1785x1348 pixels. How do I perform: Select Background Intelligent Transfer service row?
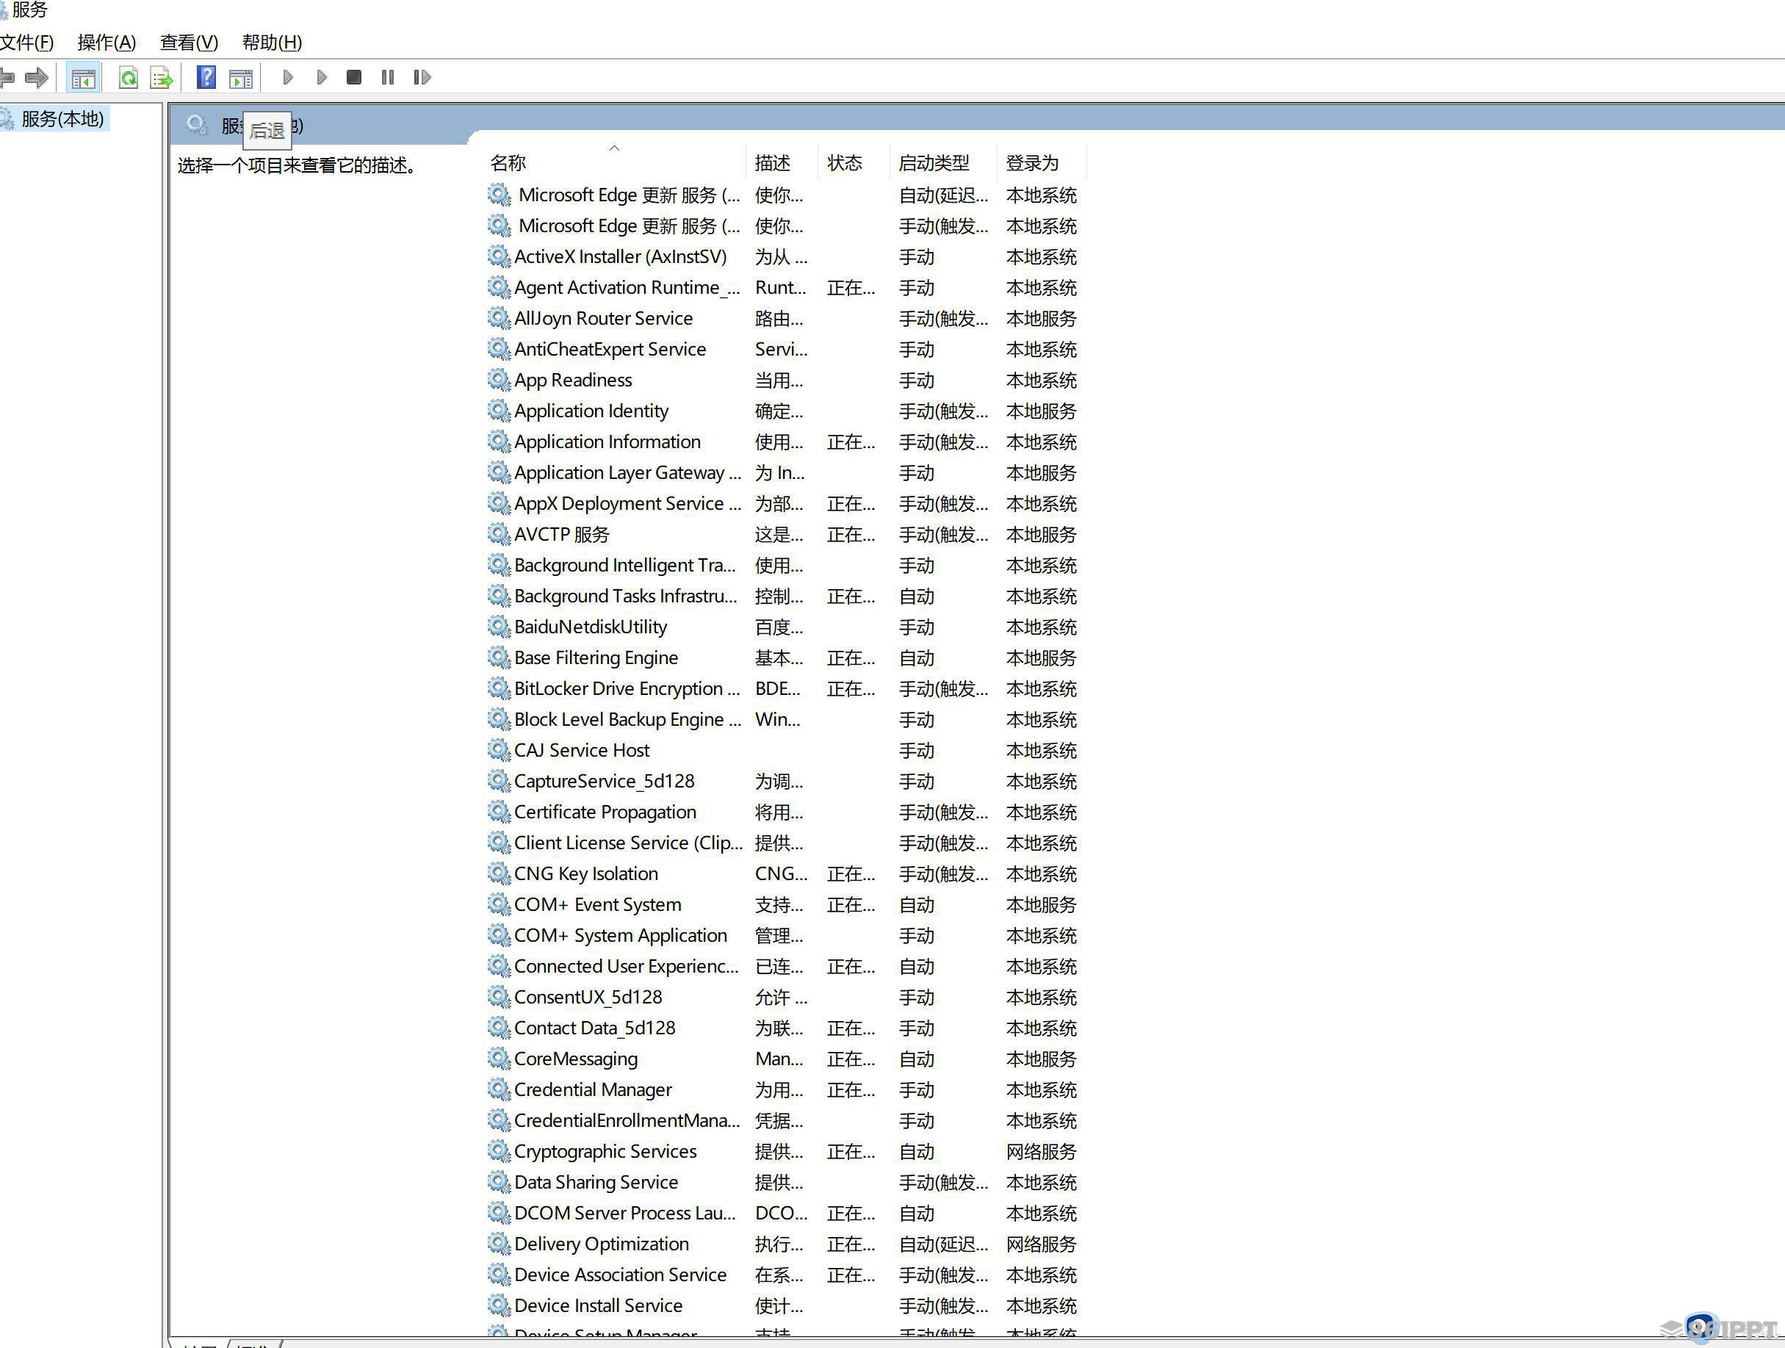tap(785, 565)
